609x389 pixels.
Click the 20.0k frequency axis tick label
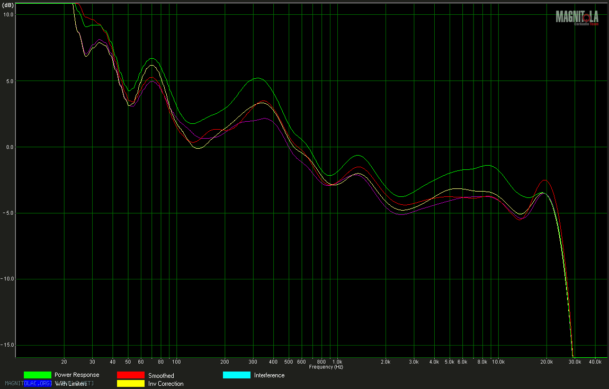pos(547,362)
